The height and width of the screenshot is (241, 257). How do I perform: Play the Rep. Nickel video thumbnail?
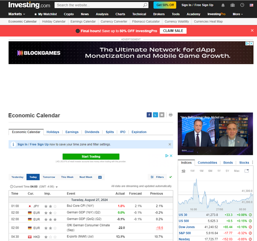pos(215,134)
